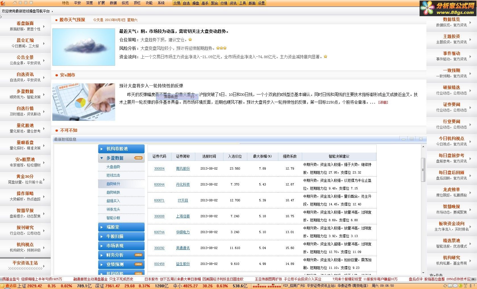Click the arrow beside 看盘版面 sidebar item
The width and height of the screenshot is (477, 289).
(44, 26)
